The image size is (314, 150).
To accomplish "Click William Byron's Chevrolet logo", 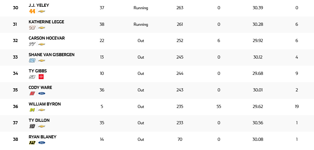I will (42, 110).
